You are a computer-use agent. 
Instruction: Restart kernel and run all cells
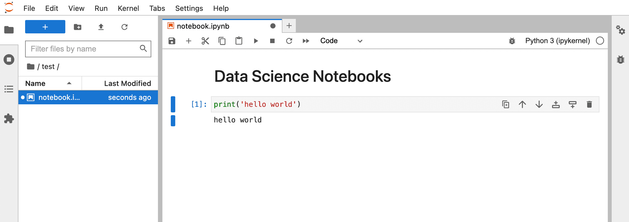pyautogui.click(x=306, y=41)
